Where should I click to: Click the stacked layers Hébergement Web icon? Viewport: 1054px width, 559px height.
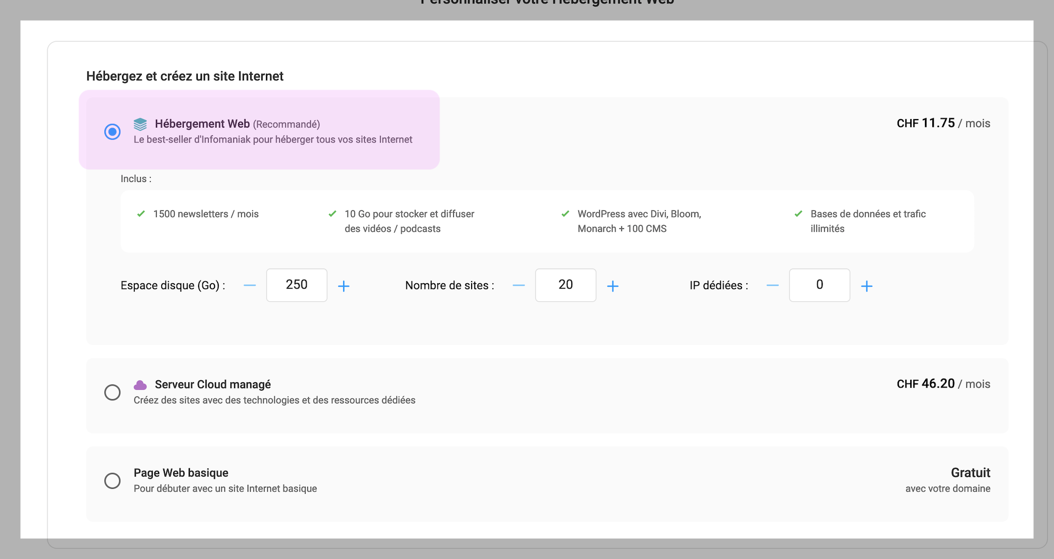coord(140,124)
